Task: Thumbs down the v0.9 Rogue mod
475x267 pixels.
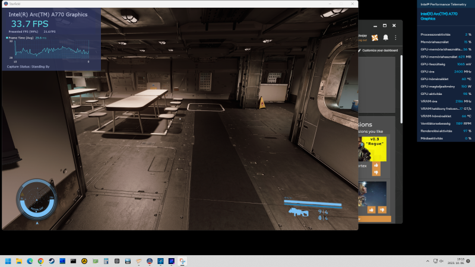Action: click(376, 172)
